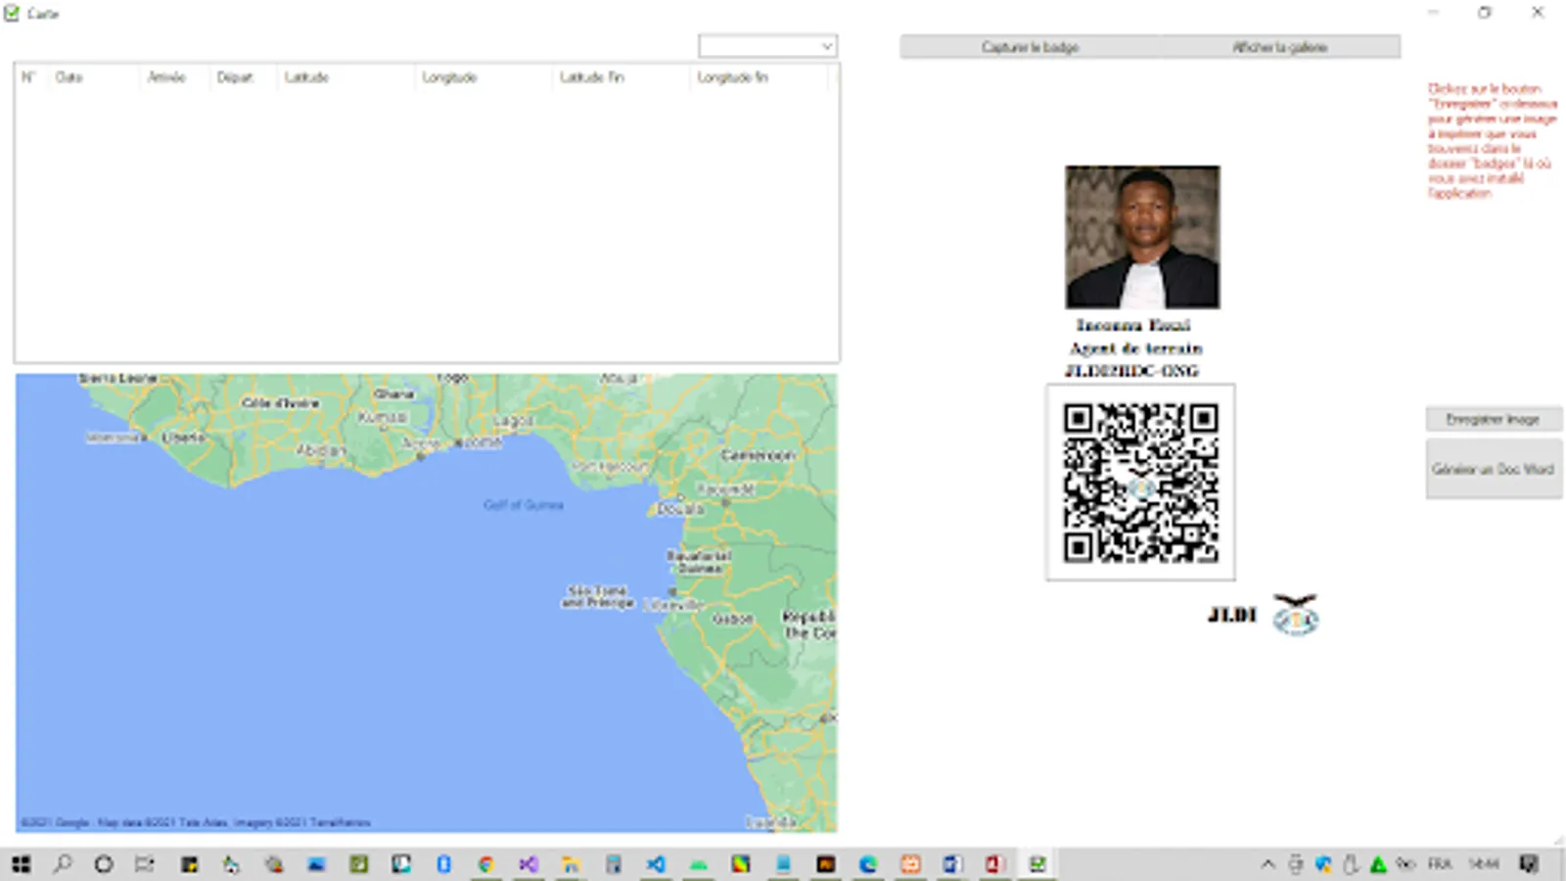Open File Explorer from the taskbar
The height and width of the screenshot is (881, 1566).
click(x=571, y=863)
